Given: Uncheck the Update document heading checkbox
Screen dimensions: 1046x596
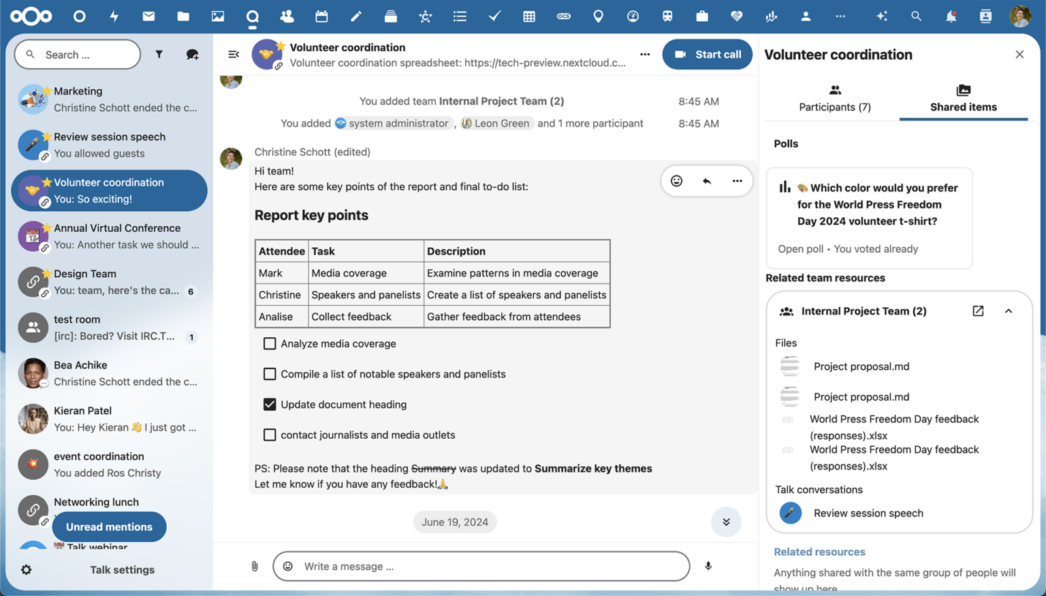Looking at the screenshot, I should [x=270, y=404].
